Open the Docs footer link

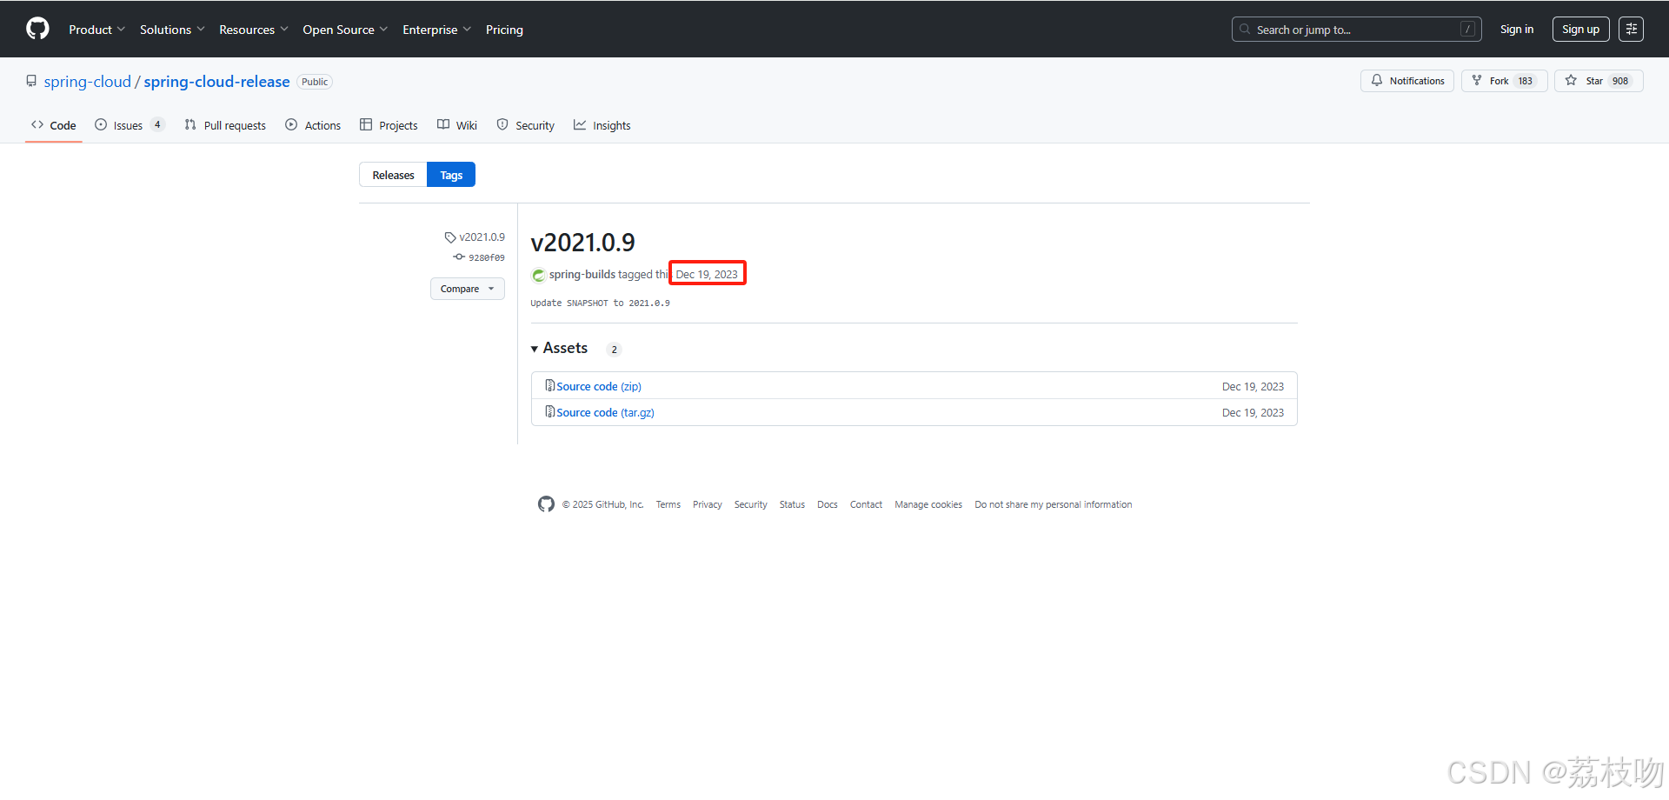(828, 505)
